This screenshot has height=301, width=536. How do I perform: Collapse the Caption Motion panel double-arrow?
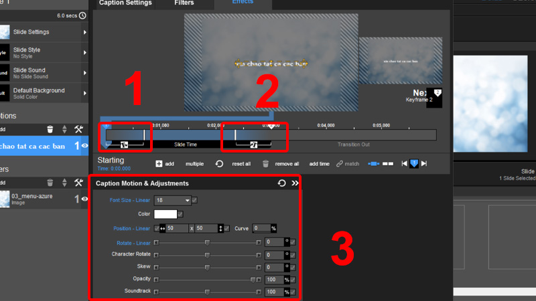(x=295, y=183)
